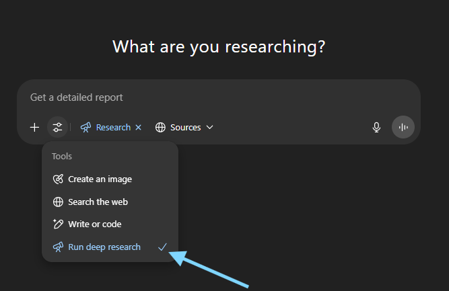Screen dimensions: 449x291
Task: Click the Research label text
Action: coord(113,128)
